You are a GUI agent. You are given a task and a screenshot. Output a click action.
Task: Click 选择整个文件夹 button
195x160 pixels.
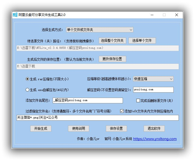112,41
